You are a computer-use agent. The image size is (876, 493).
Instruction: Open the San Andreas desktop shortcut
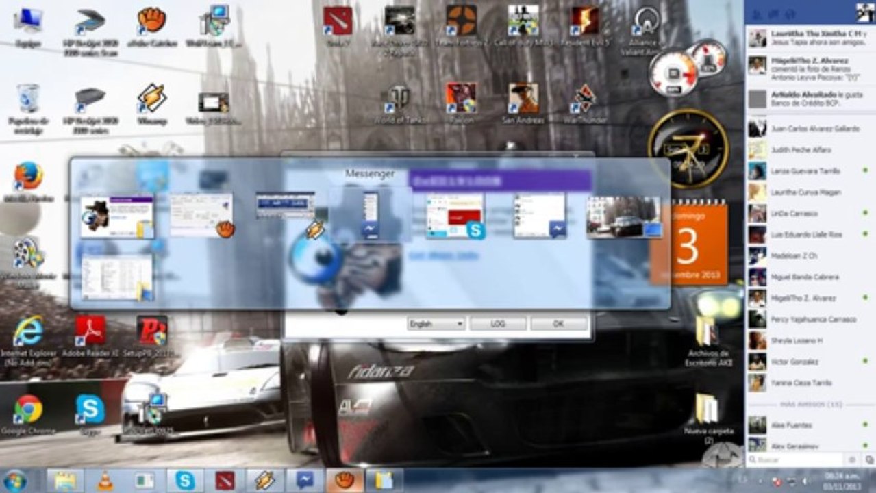(523, 104)
